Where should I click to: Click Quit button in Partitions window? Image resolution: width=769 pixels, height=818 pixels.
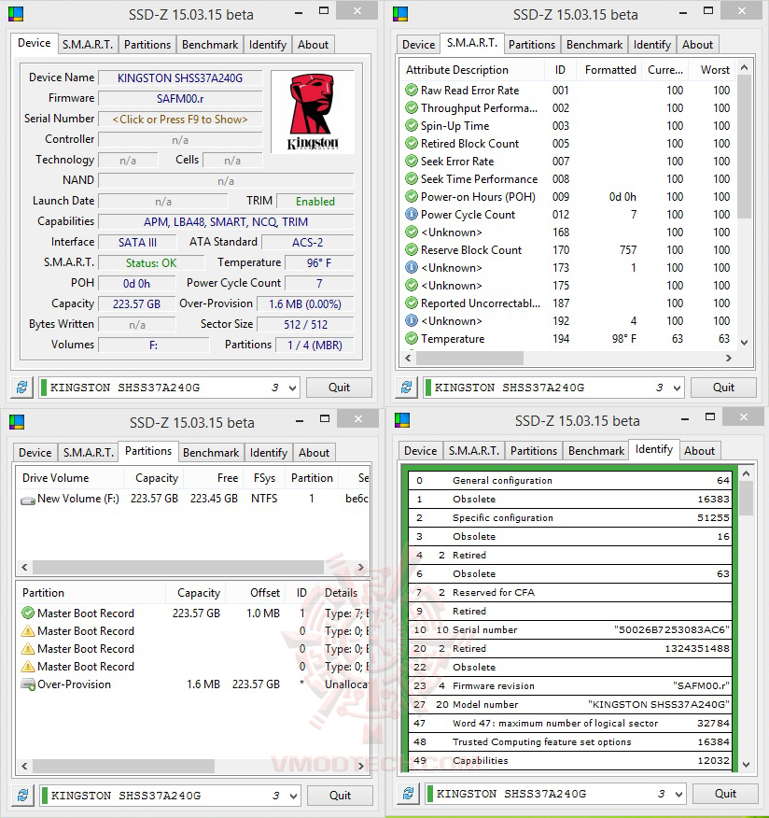pos(340,796)
